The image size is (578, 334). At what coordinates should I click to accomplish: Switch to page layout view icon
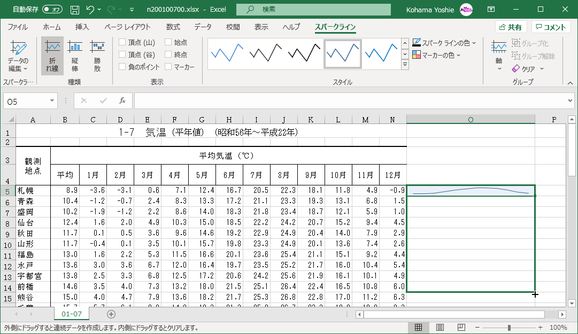click(440, 327)
